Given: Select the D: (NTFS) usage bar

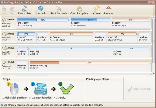Looking at the screenshot, I should (x=90, y=20).
